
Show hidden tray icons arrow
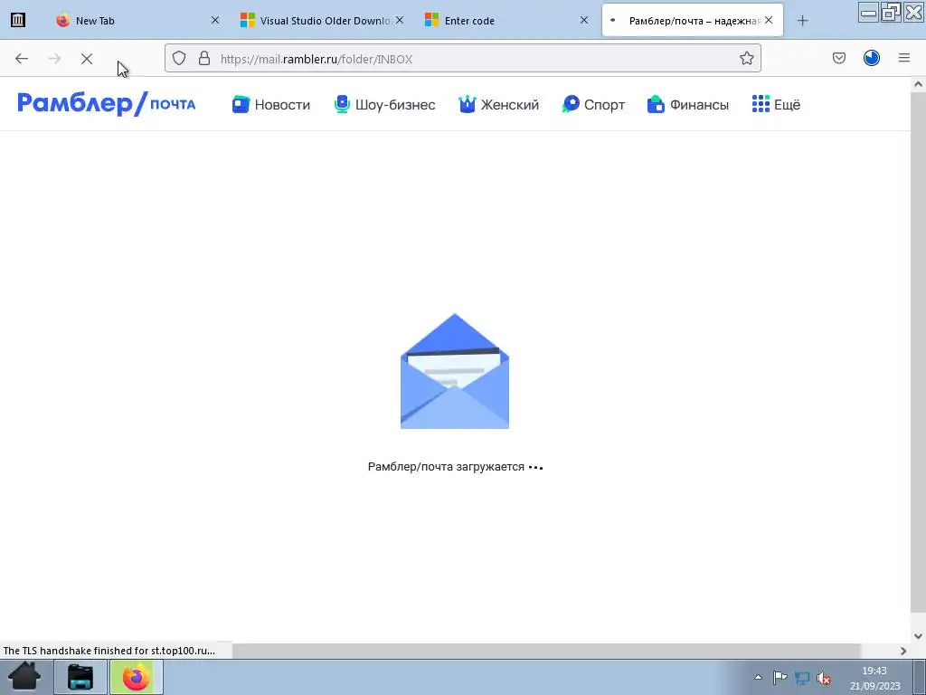tap(759, 677)
